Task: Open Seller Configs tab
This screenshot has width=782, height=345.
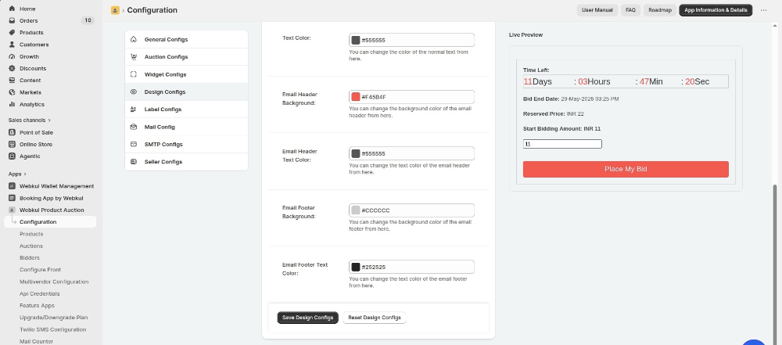Action: pyautogui.click(x=187, y=162)
